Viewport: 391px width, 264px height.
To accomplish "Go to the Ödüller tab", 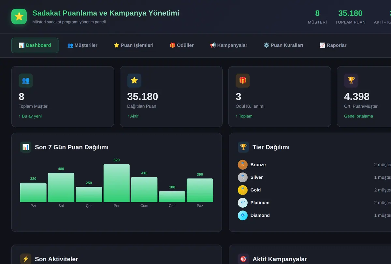I will (x=182, y=45).
